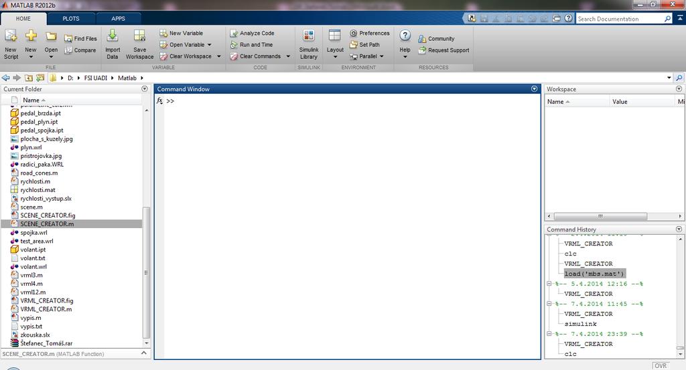Collapse the 7.4.2014 23:39 history group
The height and width of the screenshot is (370, 686).
coord(549,334)
